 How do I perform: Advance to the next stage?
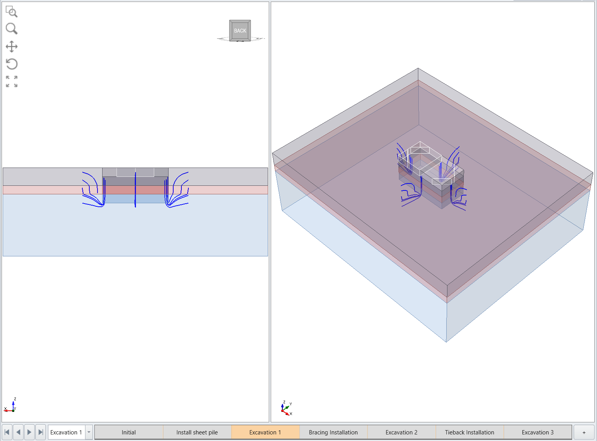pos(30,432)
